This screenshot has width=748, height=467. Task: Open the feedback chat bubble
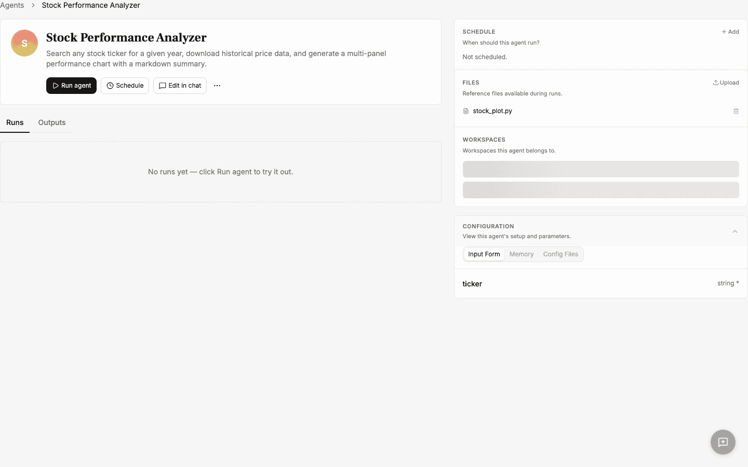[x=723, y=442]
